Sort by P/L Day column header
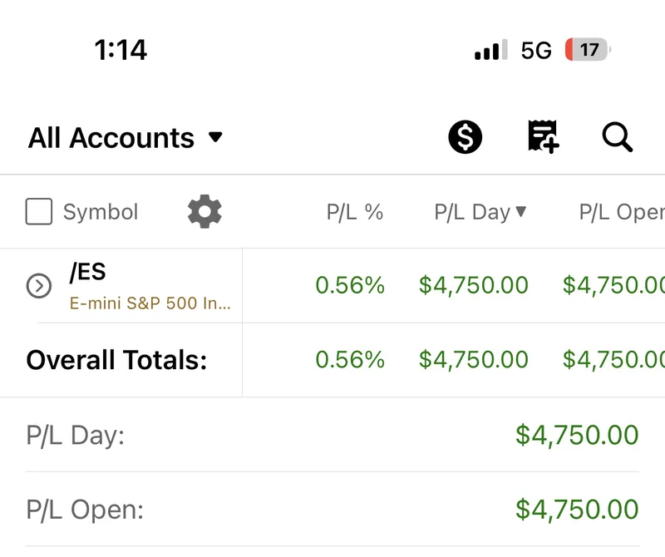This screenshot has height=557, width=665. [x=480, y=212]
